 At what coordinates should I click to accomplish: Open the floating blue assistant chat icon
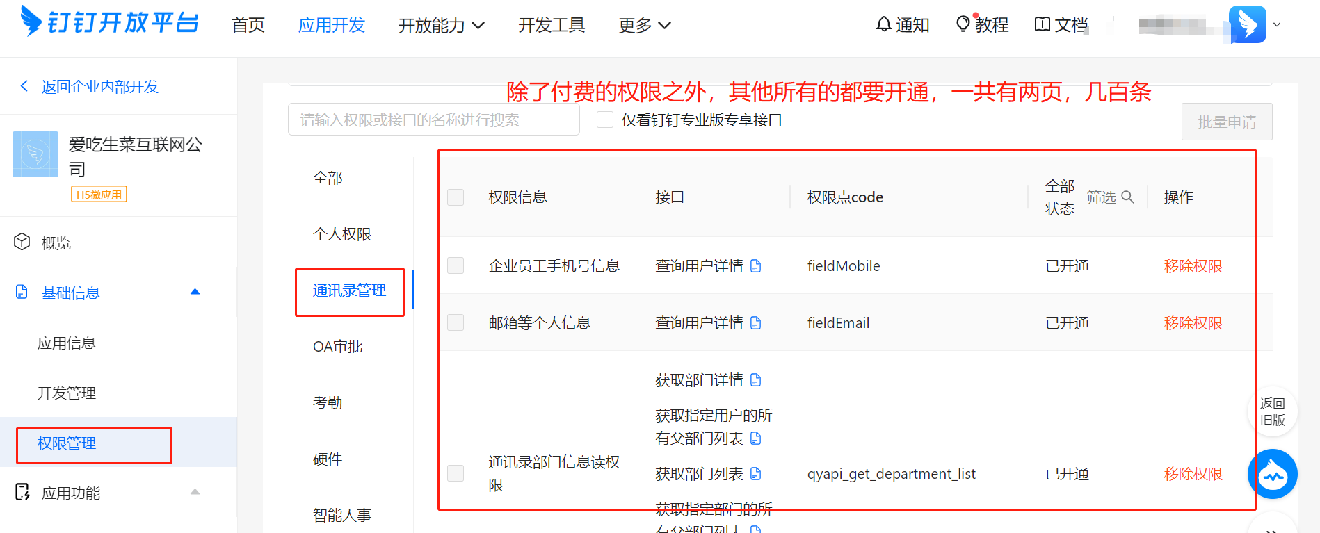1273,475
